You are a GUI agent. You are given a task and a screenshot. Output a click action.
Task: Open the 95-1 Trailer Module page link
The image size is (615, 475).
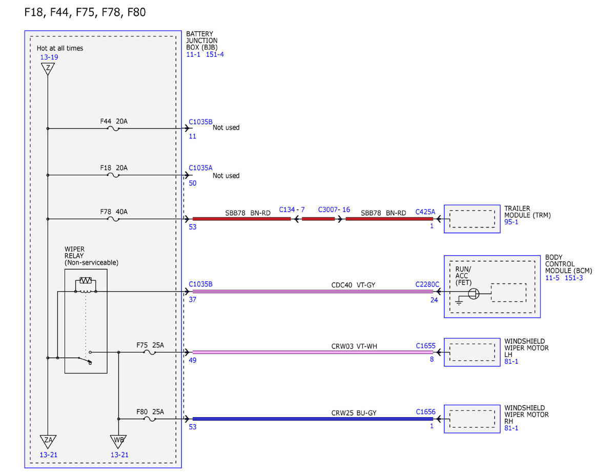(x=511, y=222)
